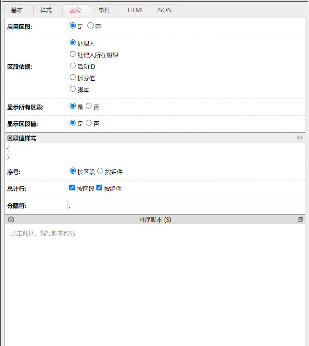Screen dimensions: 309x346
Task: Set 显示所有区段 to 否
Action: (x=89, y=106)
